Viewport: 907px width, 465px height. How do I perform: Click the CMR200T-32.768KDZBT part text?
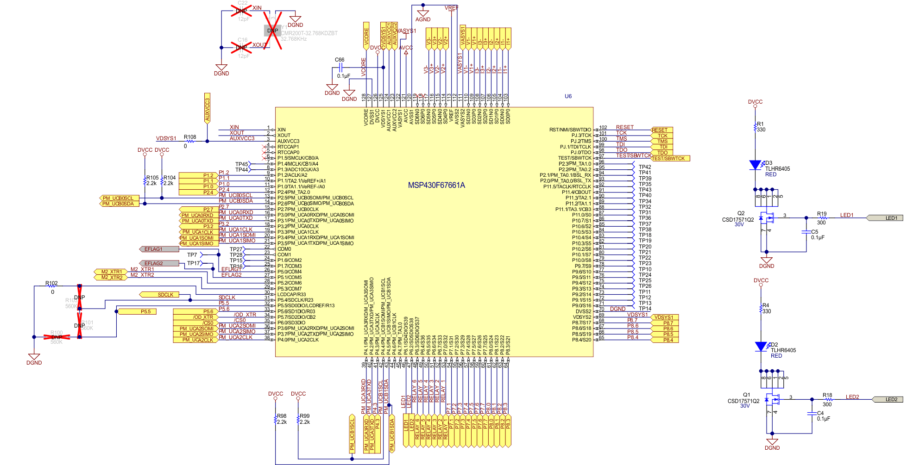coord(309,33)
